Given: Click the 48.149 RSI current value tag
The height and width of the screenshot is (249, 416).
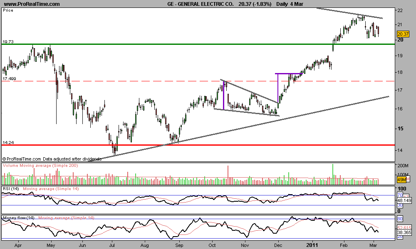Looking at the screenshot, I should click(404, 200).
